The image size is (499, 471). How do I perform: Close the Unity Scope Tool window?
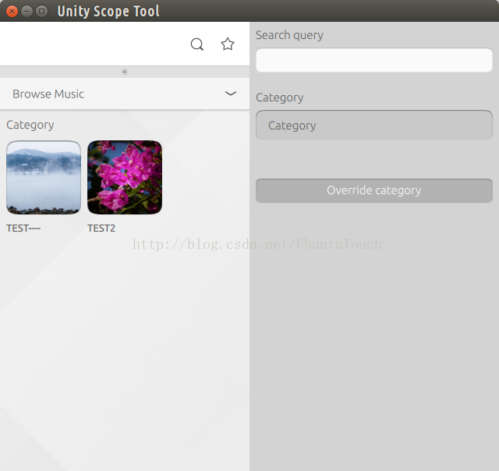click(x=12, y=12)
